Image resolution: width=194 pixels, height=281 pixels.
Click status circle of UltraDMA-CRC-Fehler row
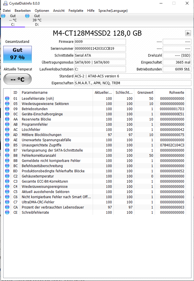tap(7, 202)
